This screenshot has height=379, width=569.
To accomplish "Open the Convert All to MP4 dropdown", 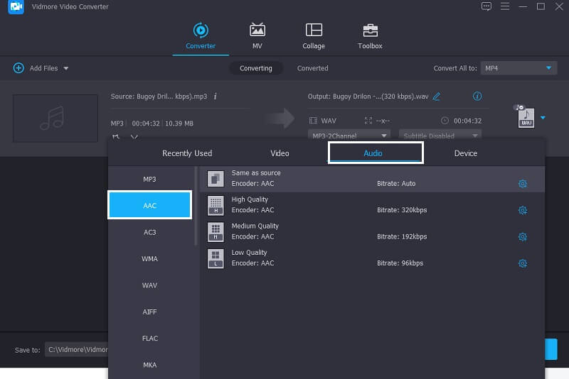I will click(517, 68).
